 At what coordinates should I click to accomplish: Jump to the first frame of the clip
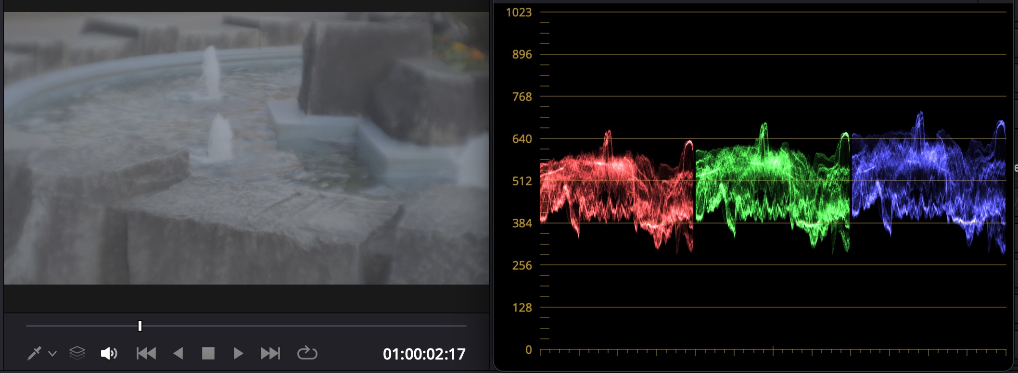(146, 354)
